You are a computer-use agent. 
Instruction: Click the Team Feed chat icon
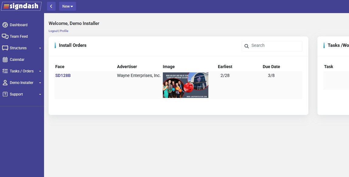[5, 36]
